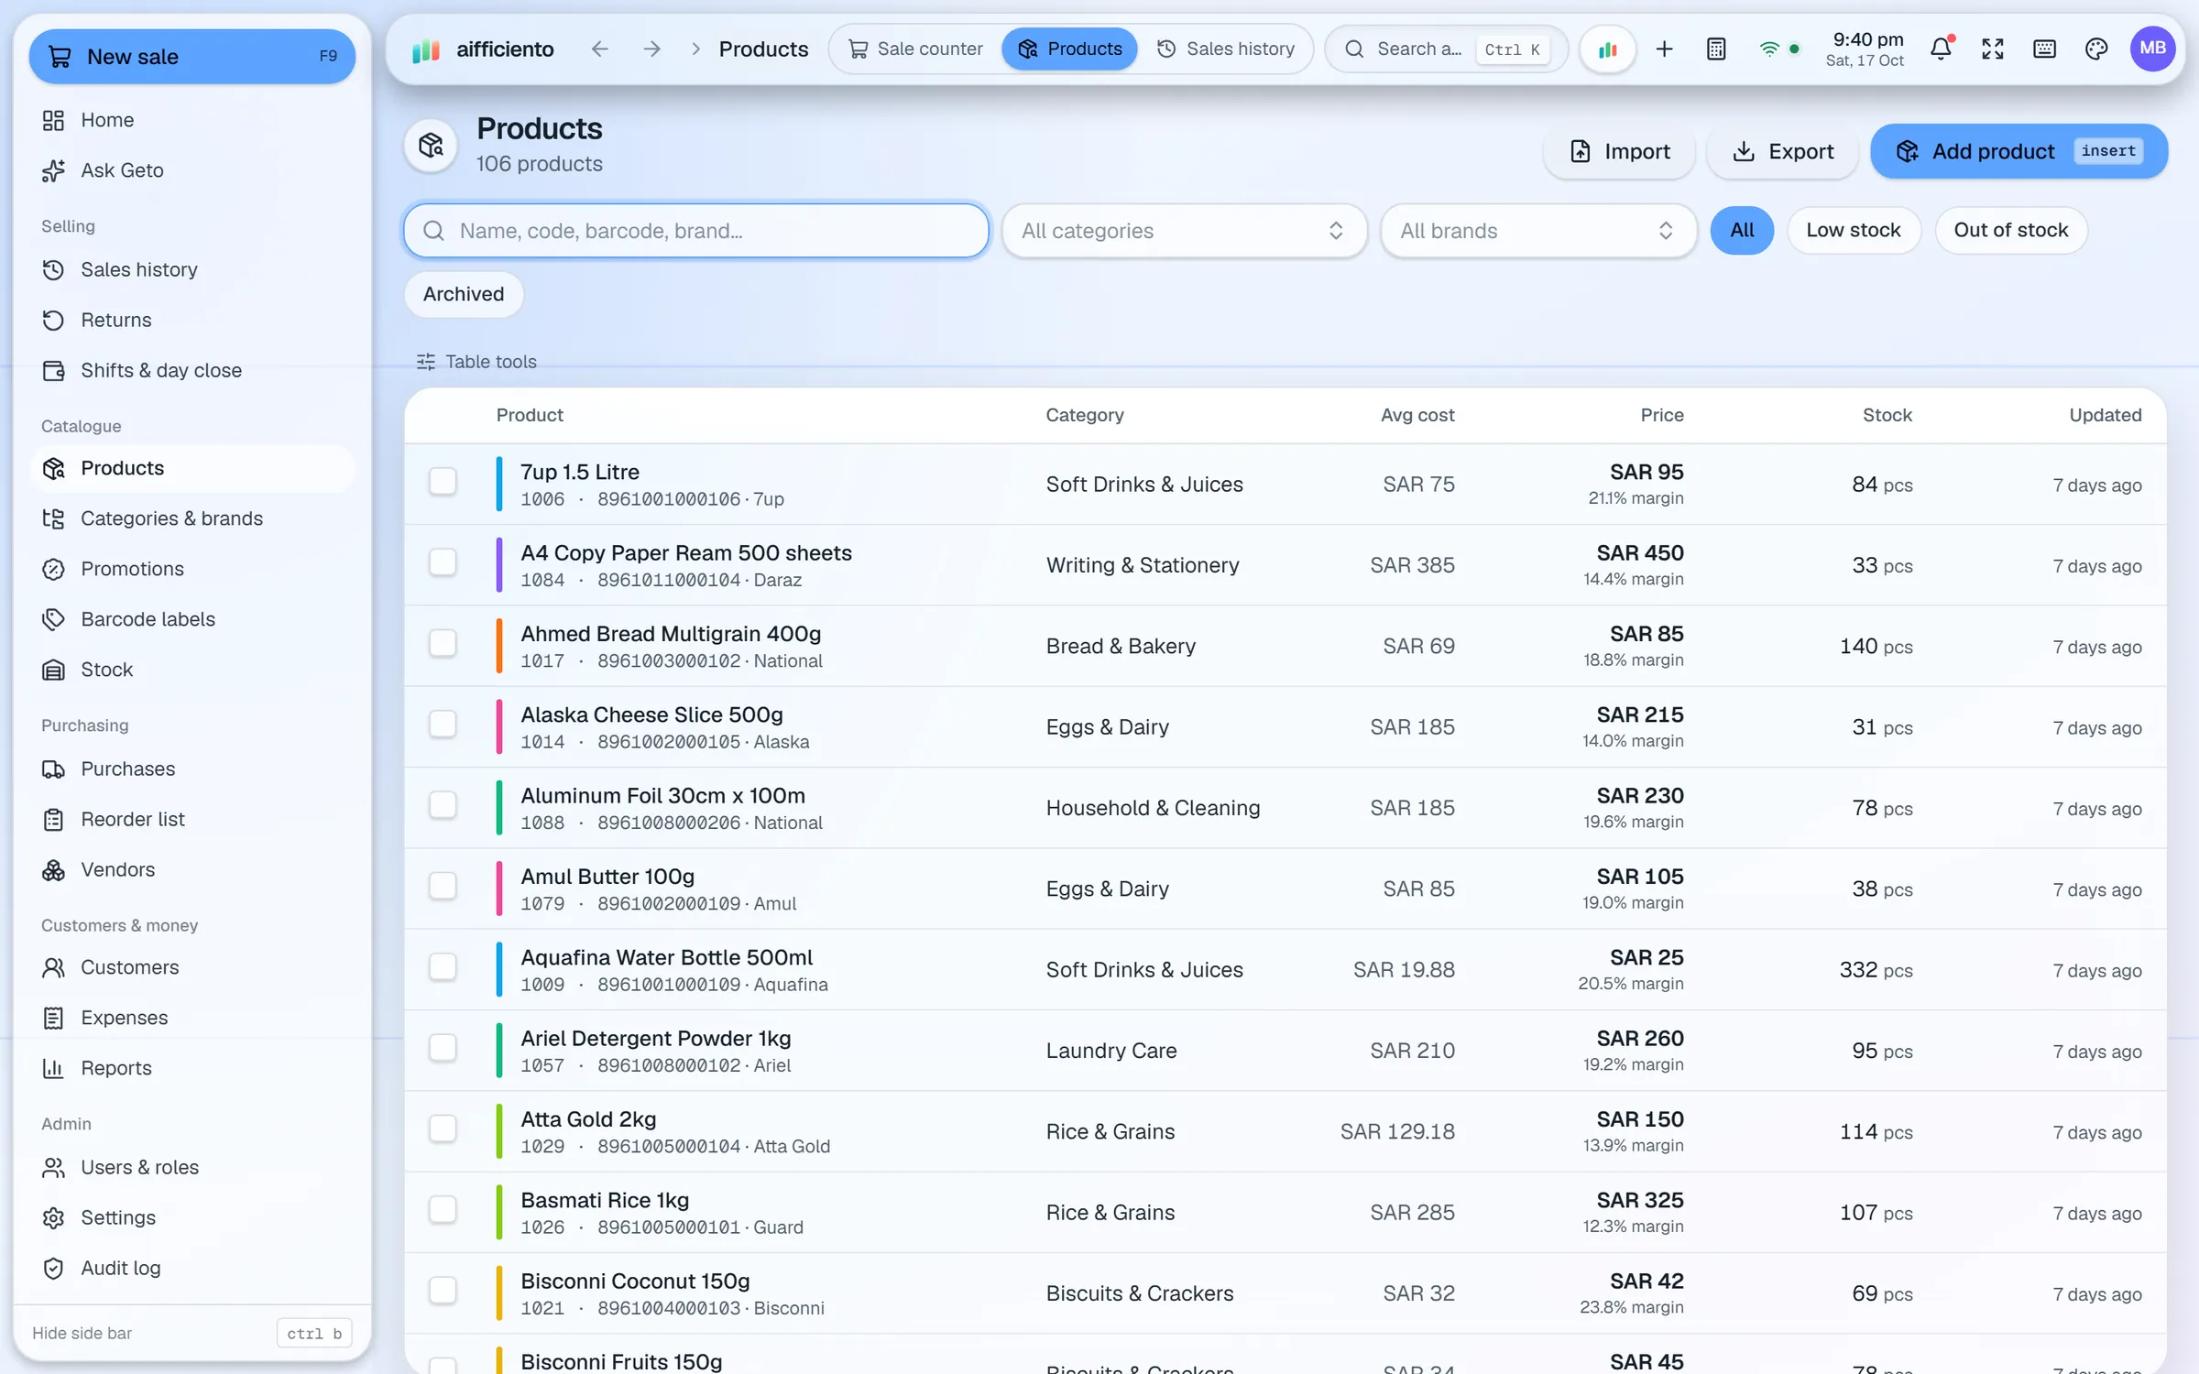Filter by Low stock
This screenshot has height=1374, width=2199.
1853,230
